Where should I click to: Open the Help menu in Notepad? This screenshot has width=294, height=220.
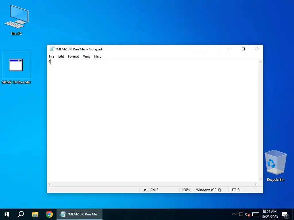pyautogui.click(x=98, y=56)
